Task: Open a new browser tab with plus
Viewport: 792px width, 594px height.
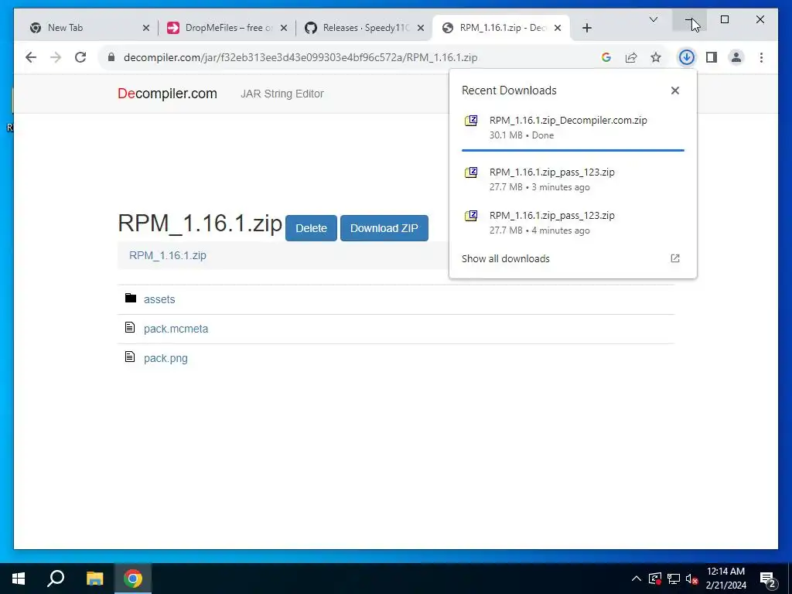Action: [586, 28]
